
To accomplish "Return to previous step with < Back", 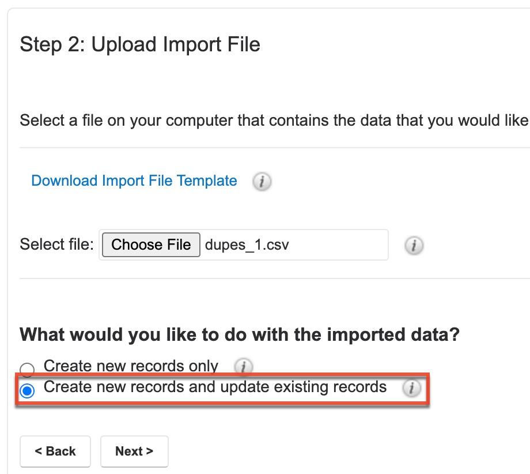I will tap(55, 452).
